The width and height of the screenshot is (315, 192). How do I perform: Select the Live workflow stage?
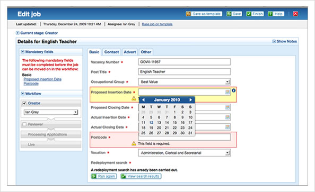tap(51, 144)
